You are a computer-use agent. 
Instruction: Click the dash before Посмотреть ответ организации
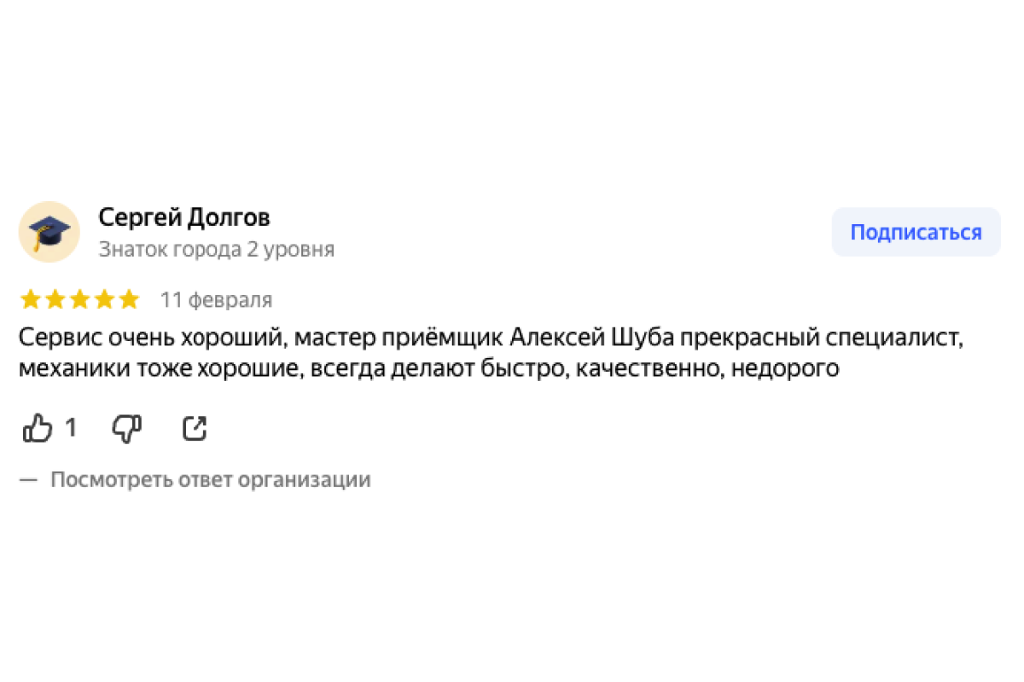pos(29,480)
